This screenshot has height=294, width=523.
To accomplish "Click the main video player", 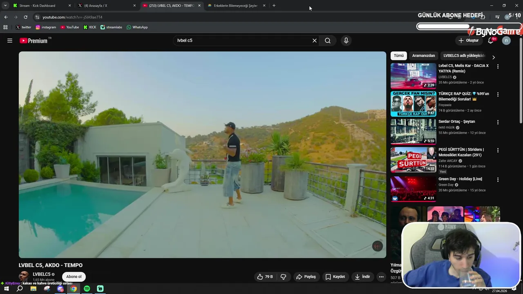I will 202,155.
